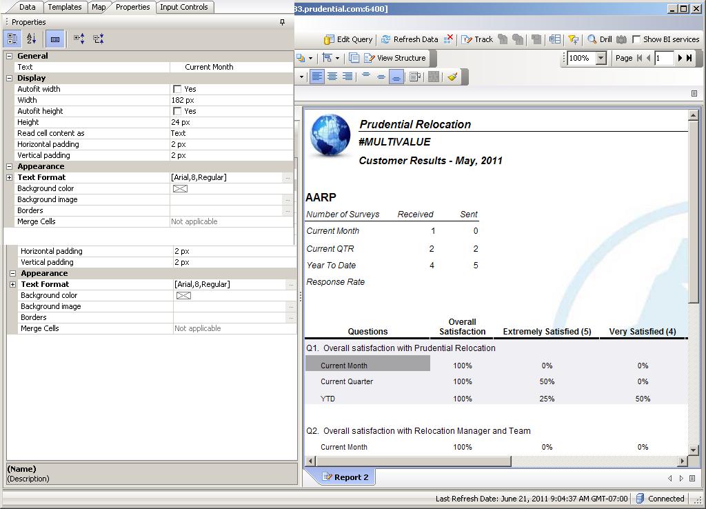Collapse the Display property group
This screenshot has width=706, height=509.
[x=10, y=78]
